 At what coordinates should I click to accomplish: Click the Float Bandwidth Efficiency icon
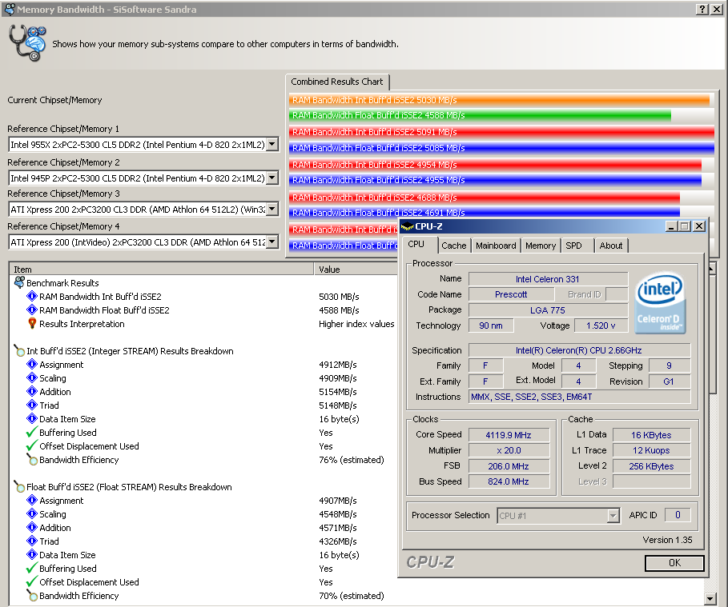coord(32,596)
